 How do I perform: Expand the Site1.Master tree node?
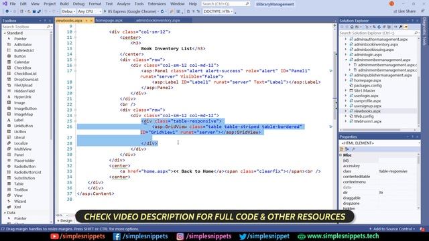tap(346, 90)
